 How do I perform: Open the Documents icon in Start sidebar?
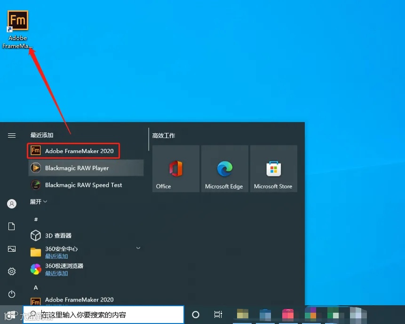(x=12, y=226)
